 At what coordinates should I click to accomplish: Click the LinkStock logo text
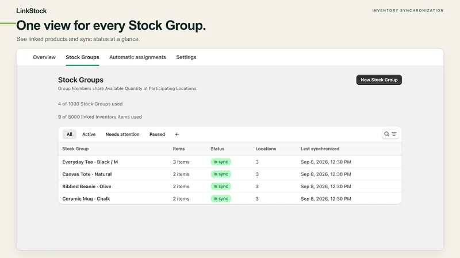pyautogui.click(x=32, y=11)
